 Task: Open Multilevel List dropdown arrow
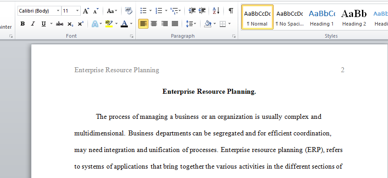(180, 11)
